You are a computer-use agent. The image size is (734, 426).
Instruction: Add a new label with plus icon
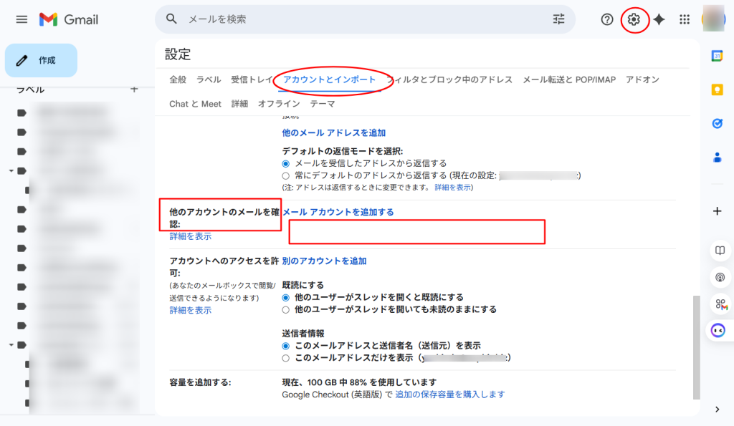click(133, 89)
